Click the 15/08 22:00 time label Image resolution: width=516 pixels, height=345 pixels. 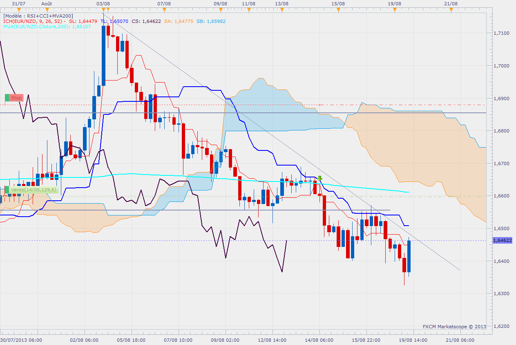click(366, 340)
